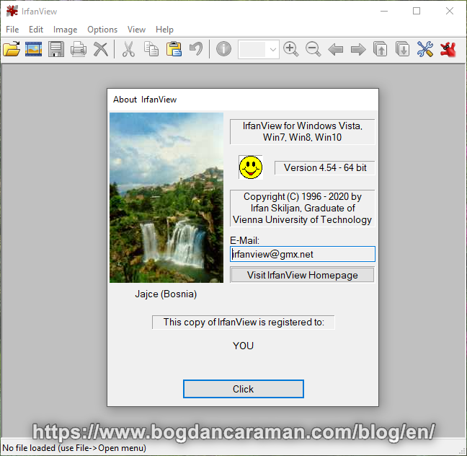This screenshot has height=456, width=467.
Task: Click the Paste clipboard icon
Action: point(174,49)
